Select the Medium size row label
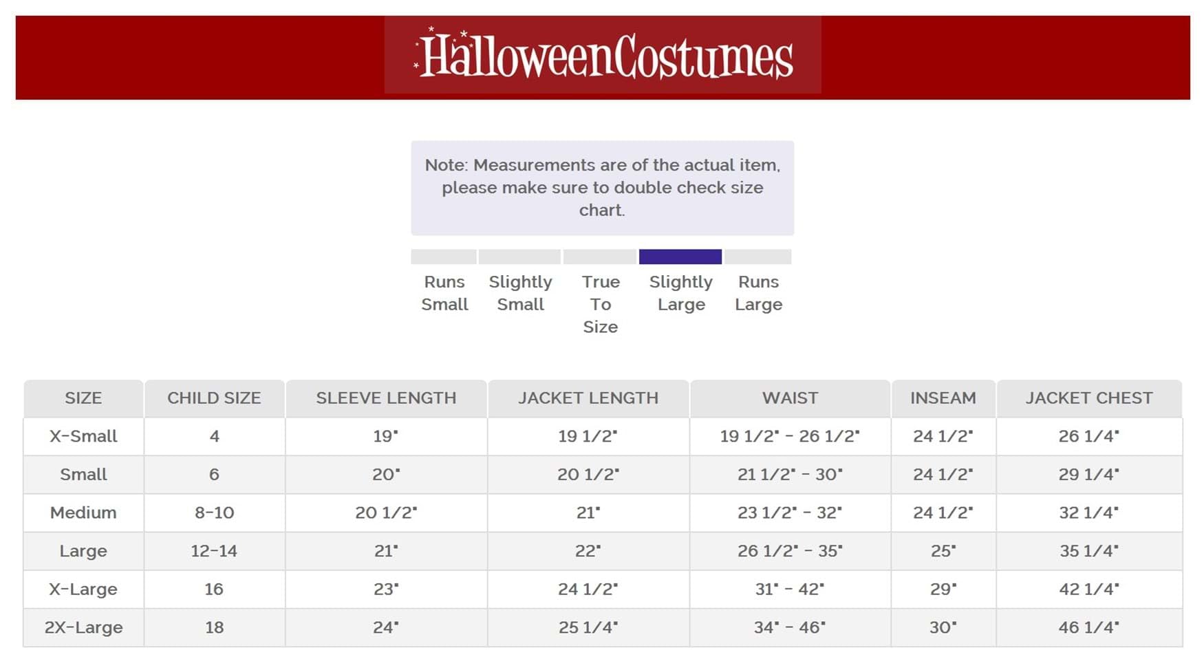1204x670 pixels. (x=83, y=512)
